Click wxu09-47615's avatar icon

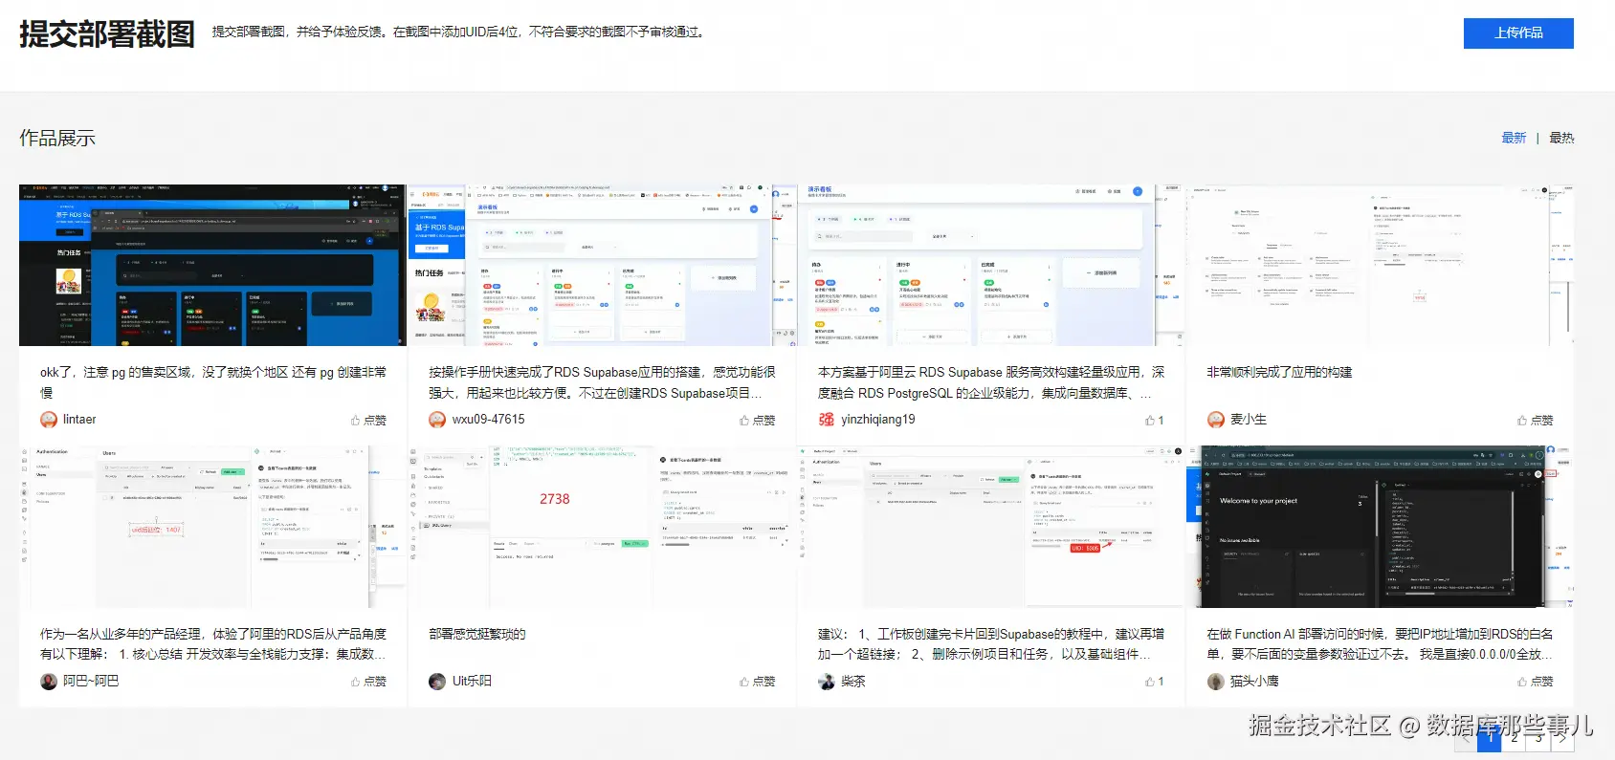coord(437,420)
